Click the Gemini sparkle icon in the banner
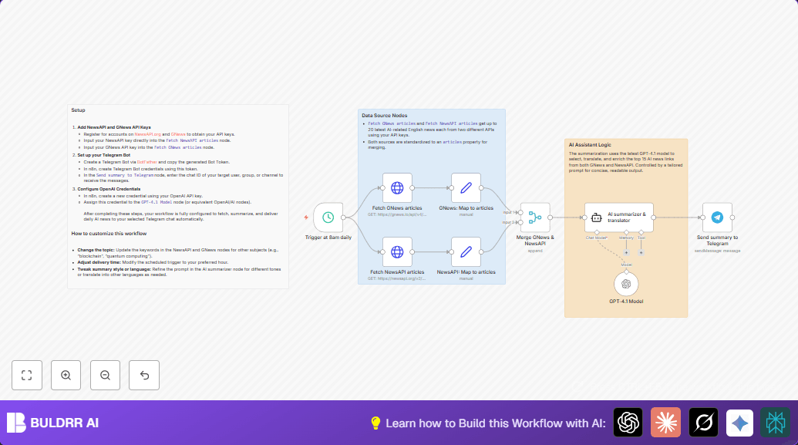 (739, 423)
